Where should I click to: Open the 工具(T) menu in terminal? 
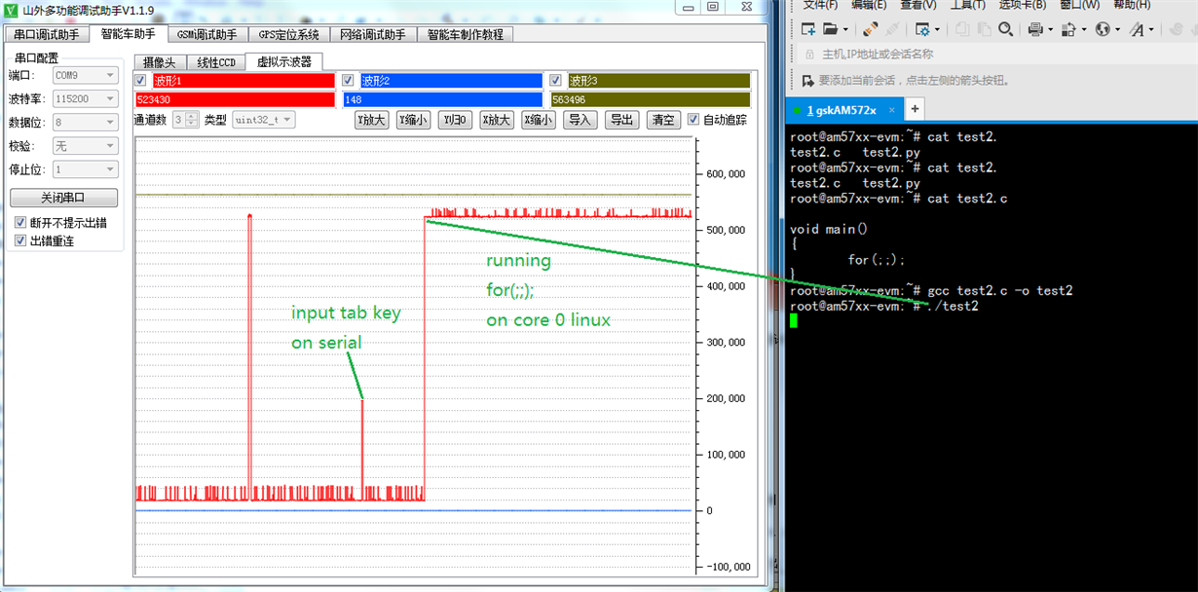tap(969, 5)
